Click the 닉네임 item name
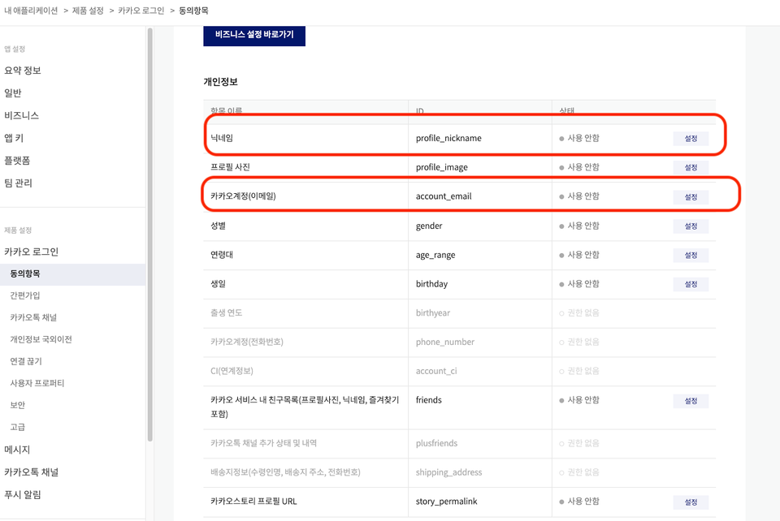 (222, 138)
